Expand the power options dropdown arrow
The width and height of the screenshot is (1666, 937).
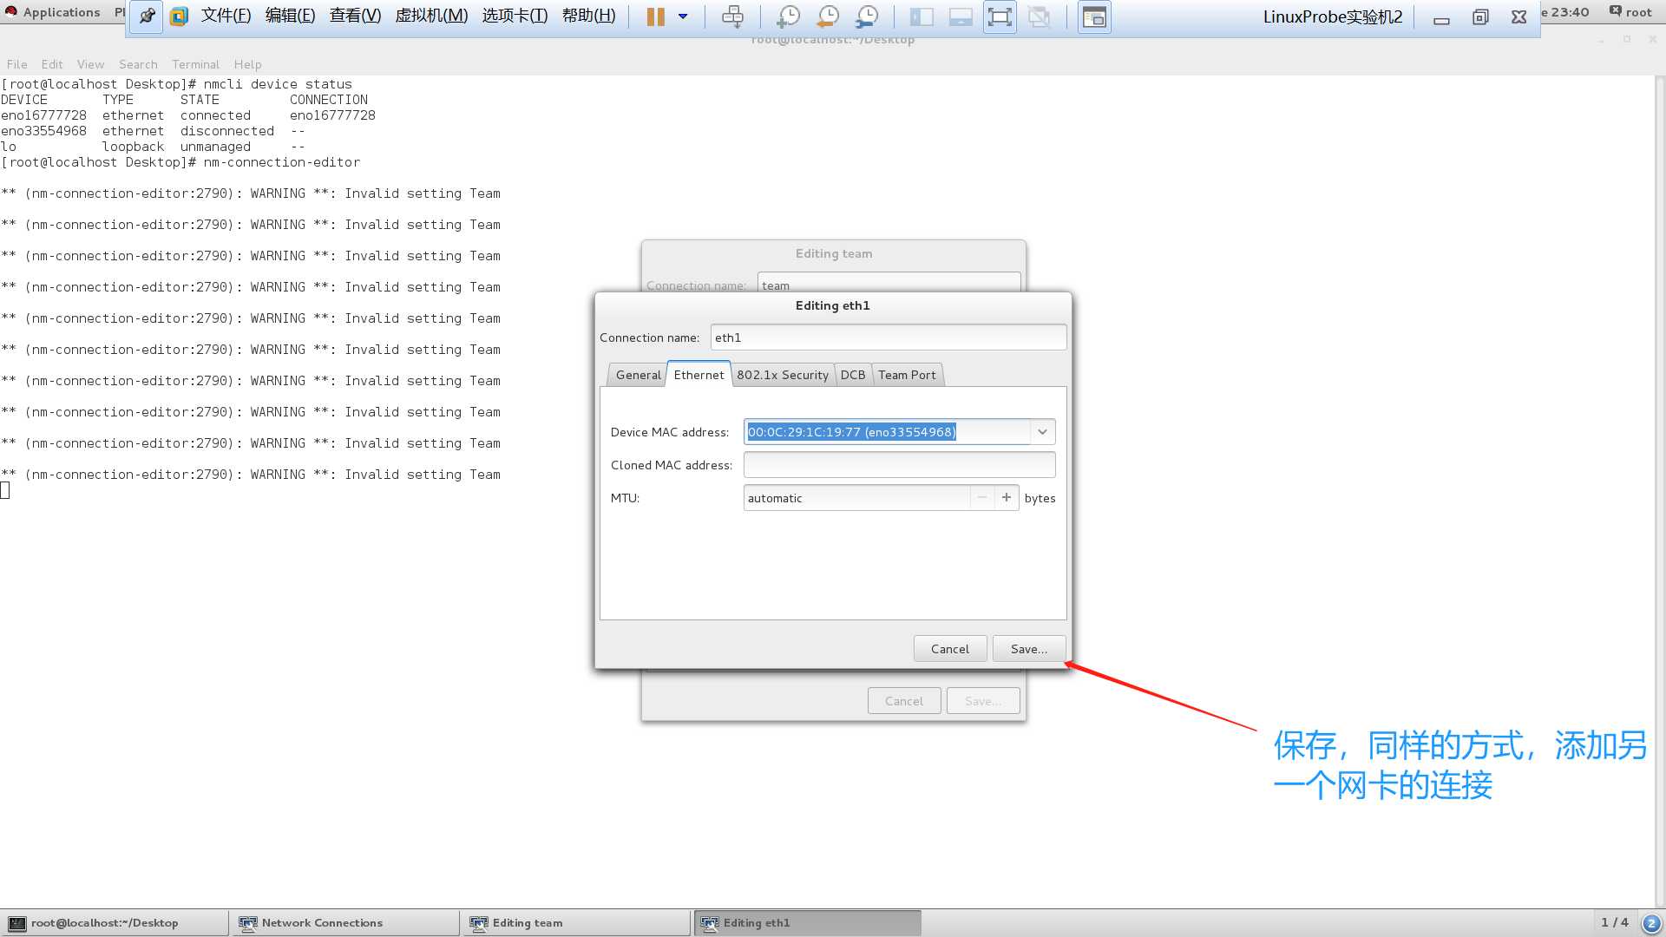pos(683,16)
